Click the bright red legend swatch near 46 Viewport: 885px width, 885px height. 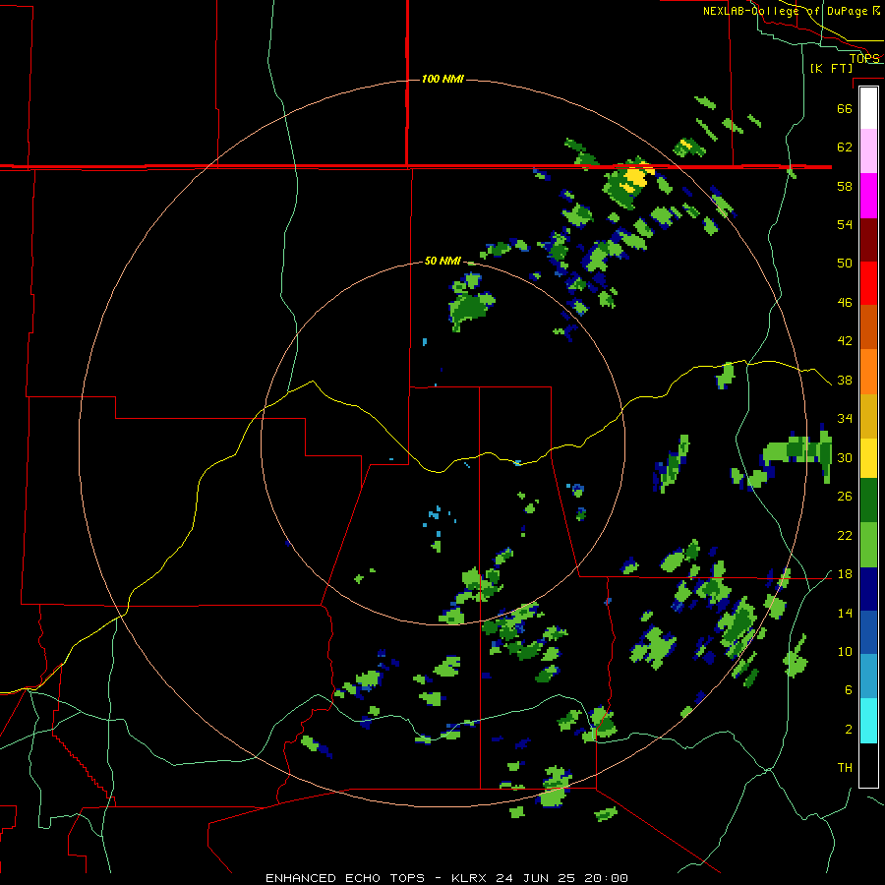pos(868,283)
